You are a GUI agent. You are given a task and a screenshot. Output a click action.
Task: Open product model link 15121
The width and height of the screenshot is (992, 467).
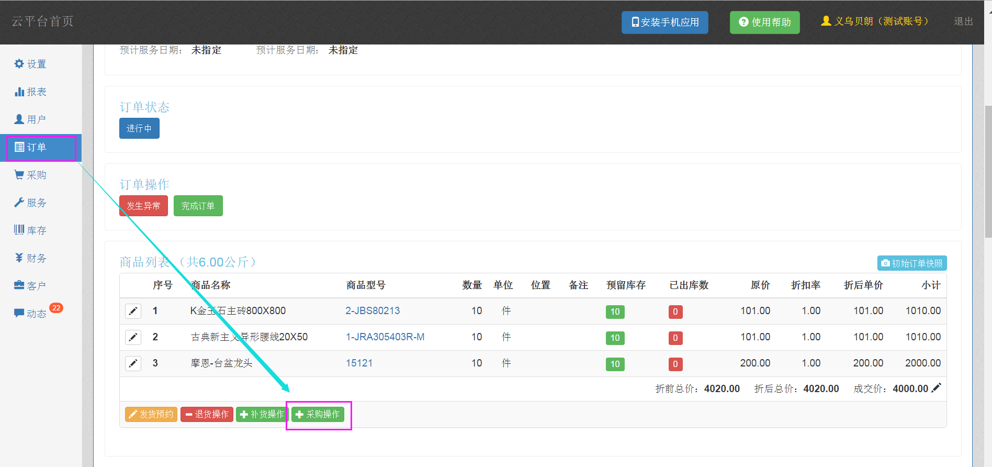click(359, 363)
